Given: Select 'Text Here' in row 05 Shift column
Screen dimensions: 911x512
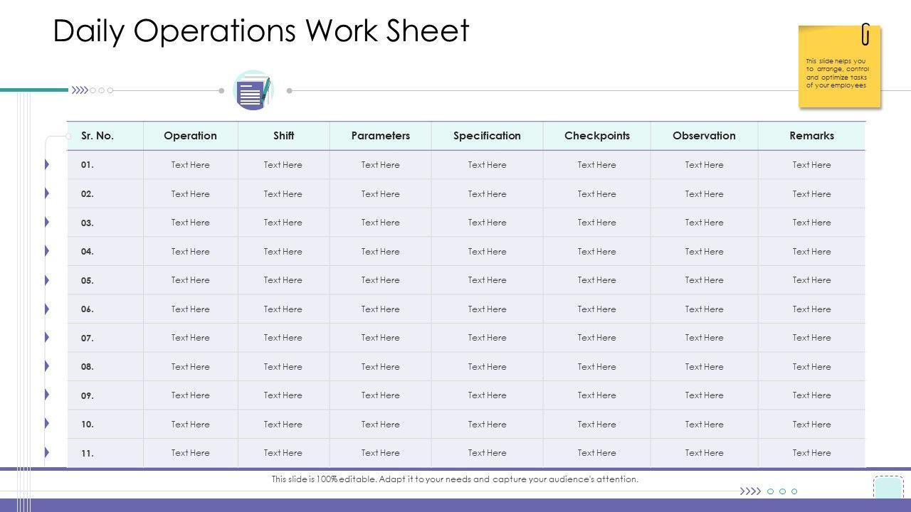Looking at the screenshot, I should pos(283,280).
